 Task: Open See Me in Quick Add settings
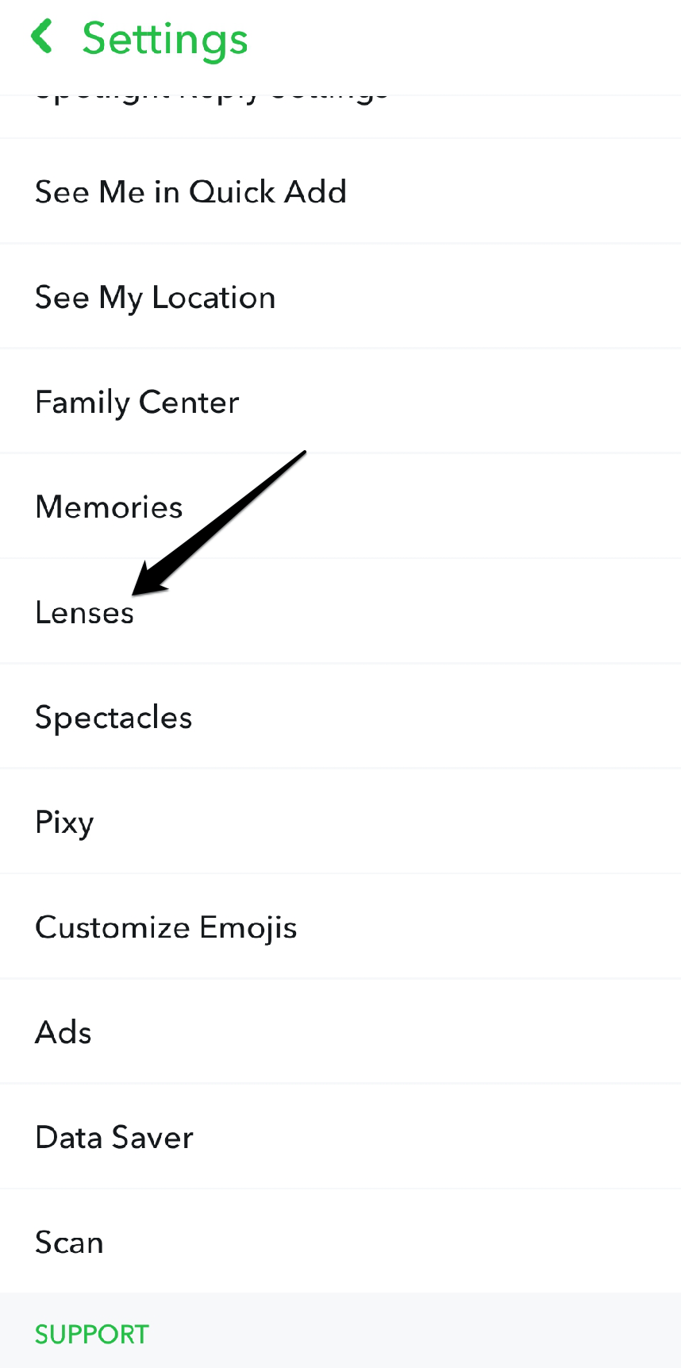tap(190, 191)
